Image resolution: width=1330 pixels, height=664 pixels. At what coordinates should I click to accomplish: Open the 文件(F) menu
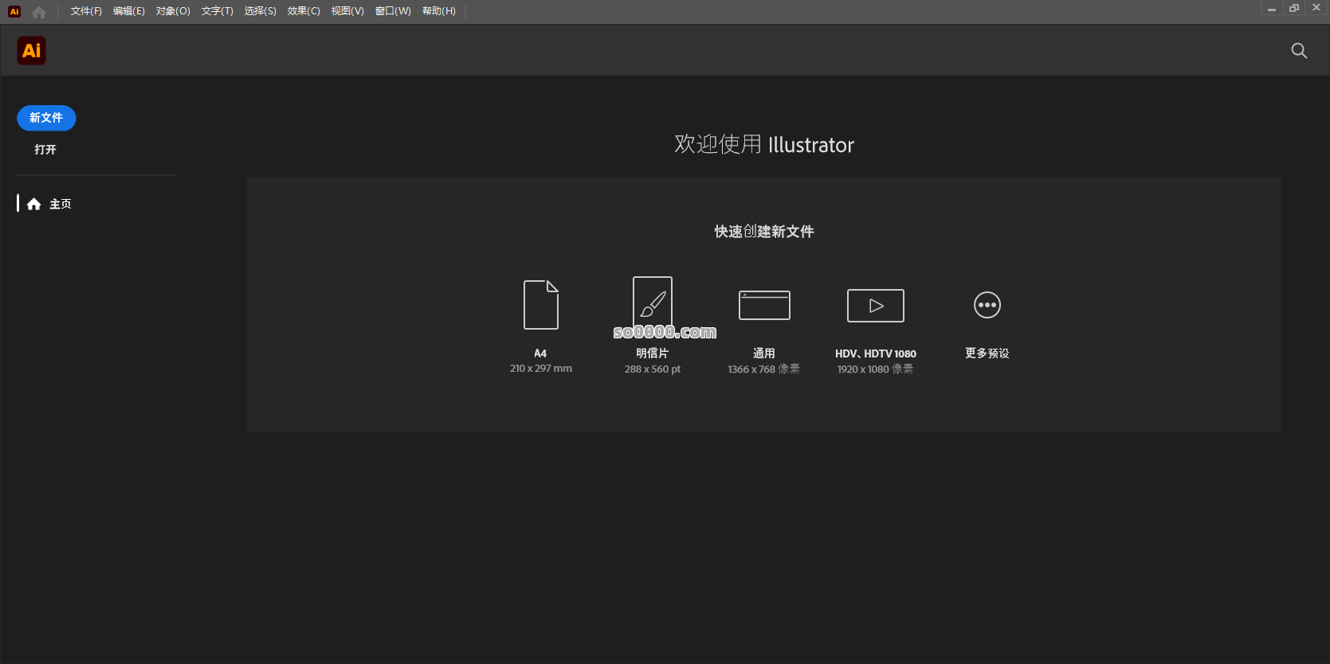86,11
